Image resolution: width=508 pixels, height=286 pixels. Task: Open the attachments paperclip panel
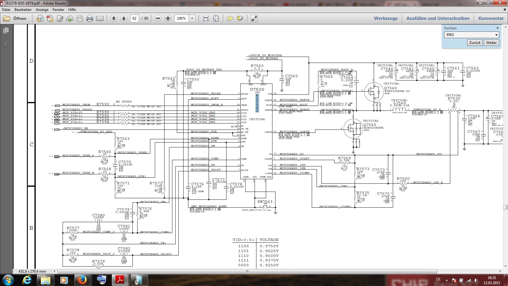(x=6, y=44)
